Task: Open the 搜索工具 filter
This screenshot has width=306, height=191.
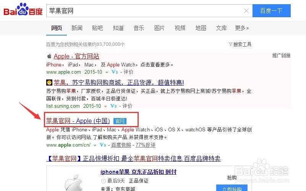Action: [240, 44]
